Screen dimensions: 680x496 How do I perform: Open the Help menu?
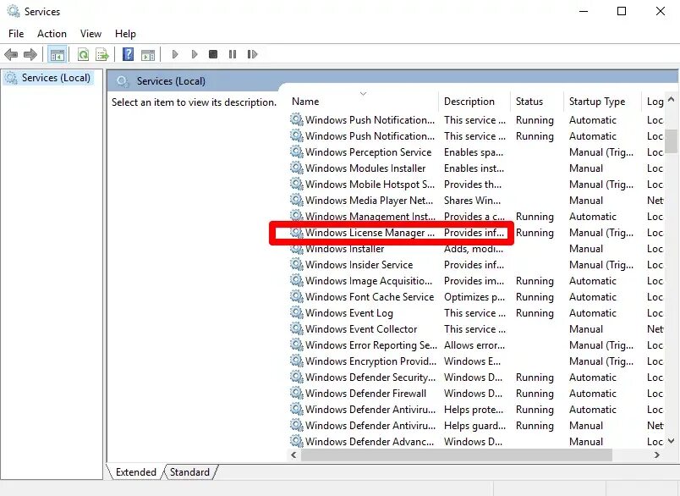pos(125,34)
